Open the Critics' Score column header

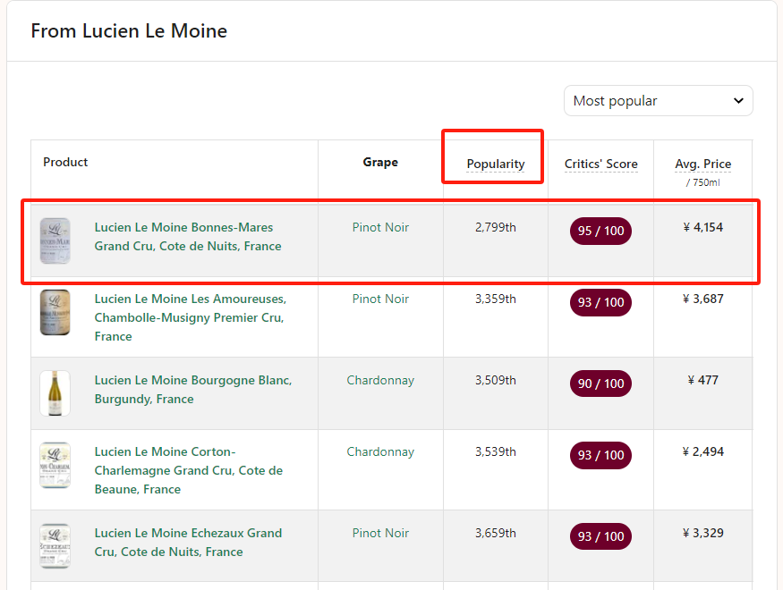click(x=600, y=164)
